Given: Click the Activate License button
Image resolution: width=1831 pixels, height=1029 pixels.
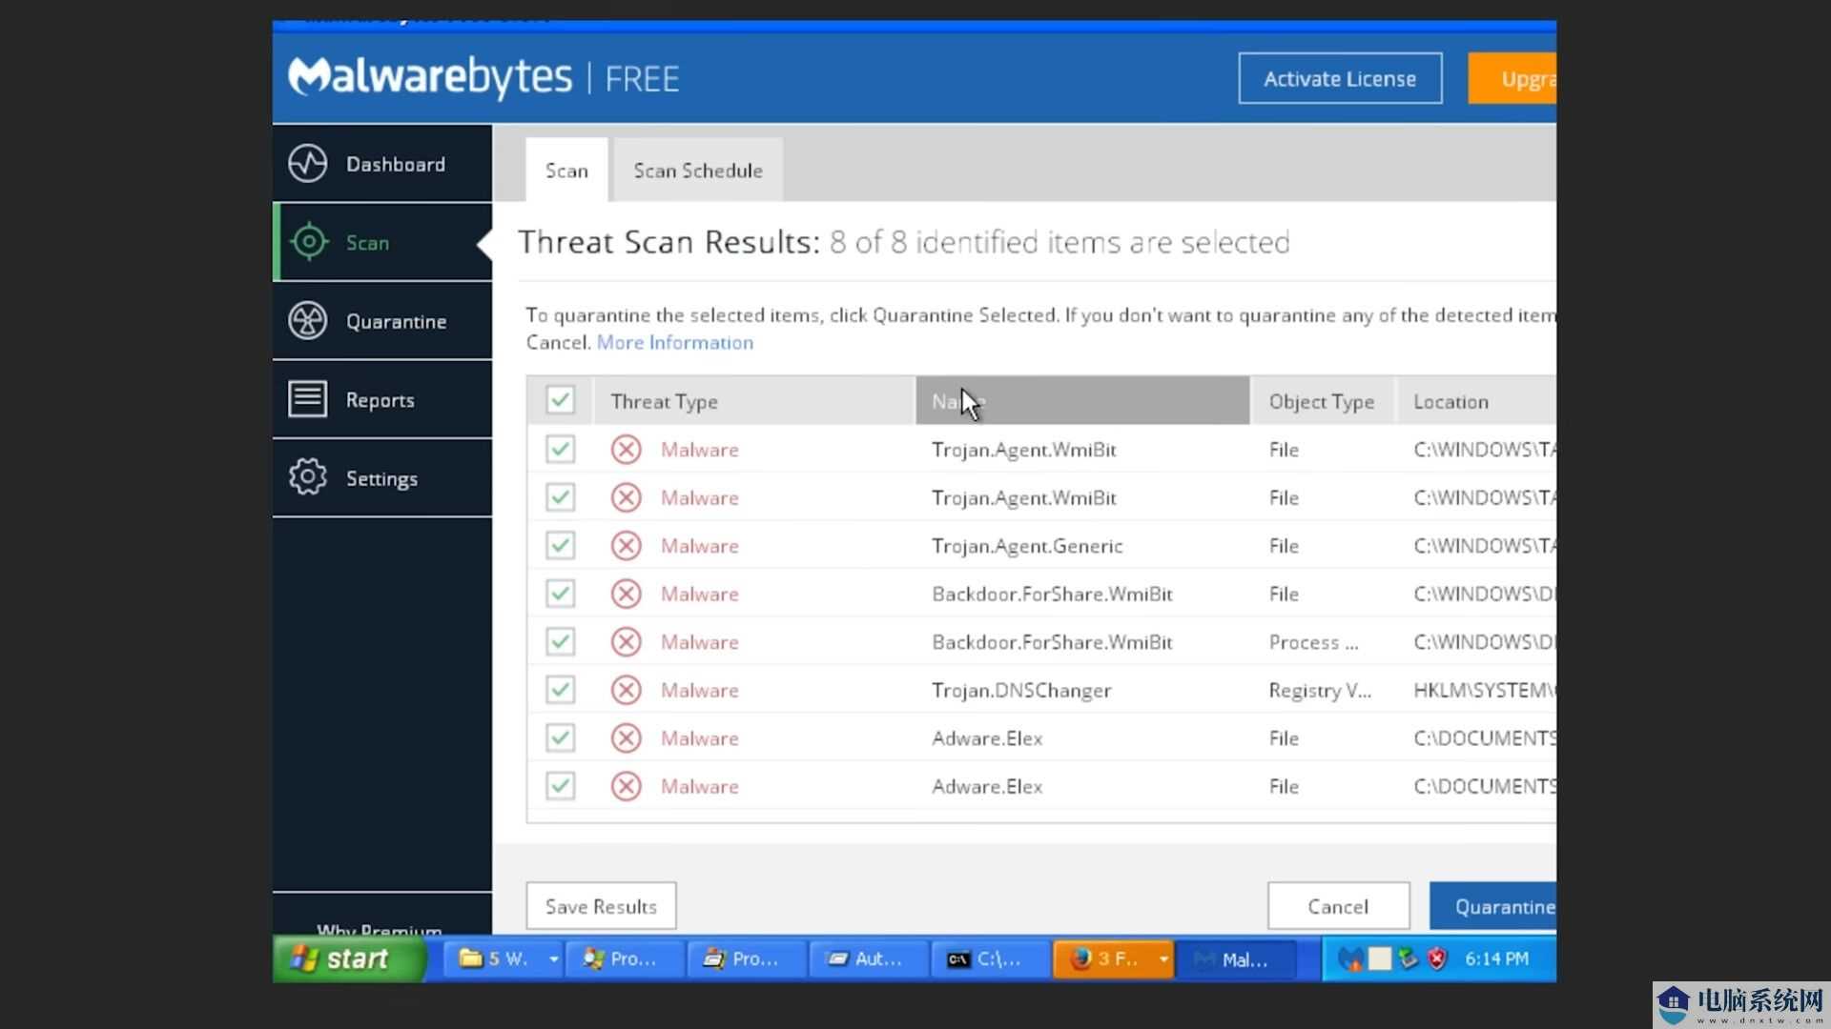Looking at the screenshot, I should coord(1340,78).
